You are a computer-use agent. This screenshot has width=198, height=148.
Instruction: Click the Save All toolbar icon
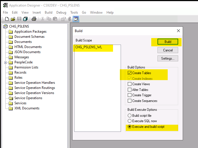tap(25, 19)
